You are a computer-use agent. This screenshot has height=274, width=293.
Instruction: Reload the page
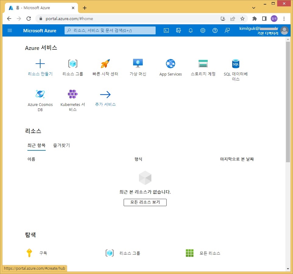pos(29,19)
